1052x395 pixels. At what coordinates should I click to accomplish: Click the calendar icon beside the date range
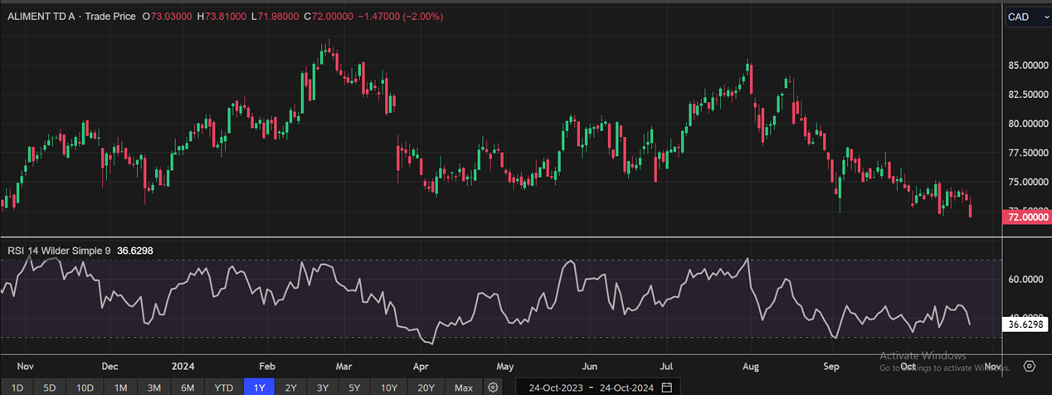666,388
